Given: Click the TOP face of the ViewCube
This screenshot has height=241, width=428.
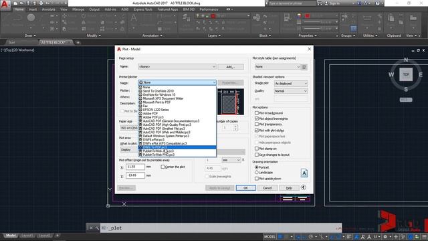Looking at the screenshot, I should point(406,74).
